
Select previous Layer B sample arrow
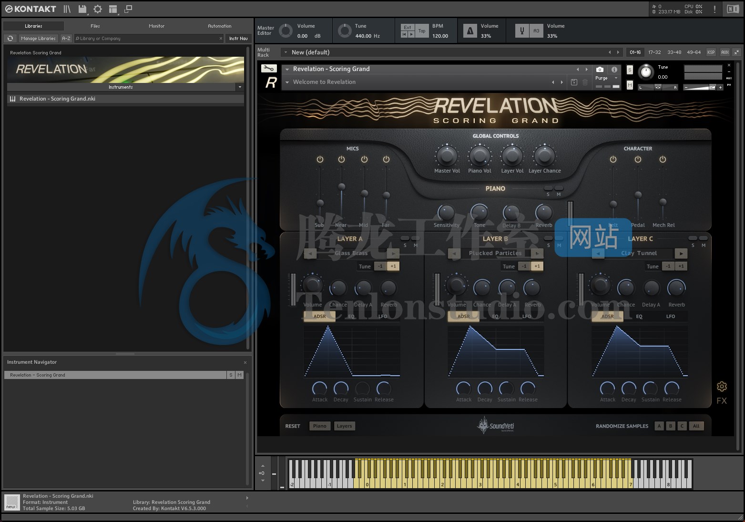455,254
